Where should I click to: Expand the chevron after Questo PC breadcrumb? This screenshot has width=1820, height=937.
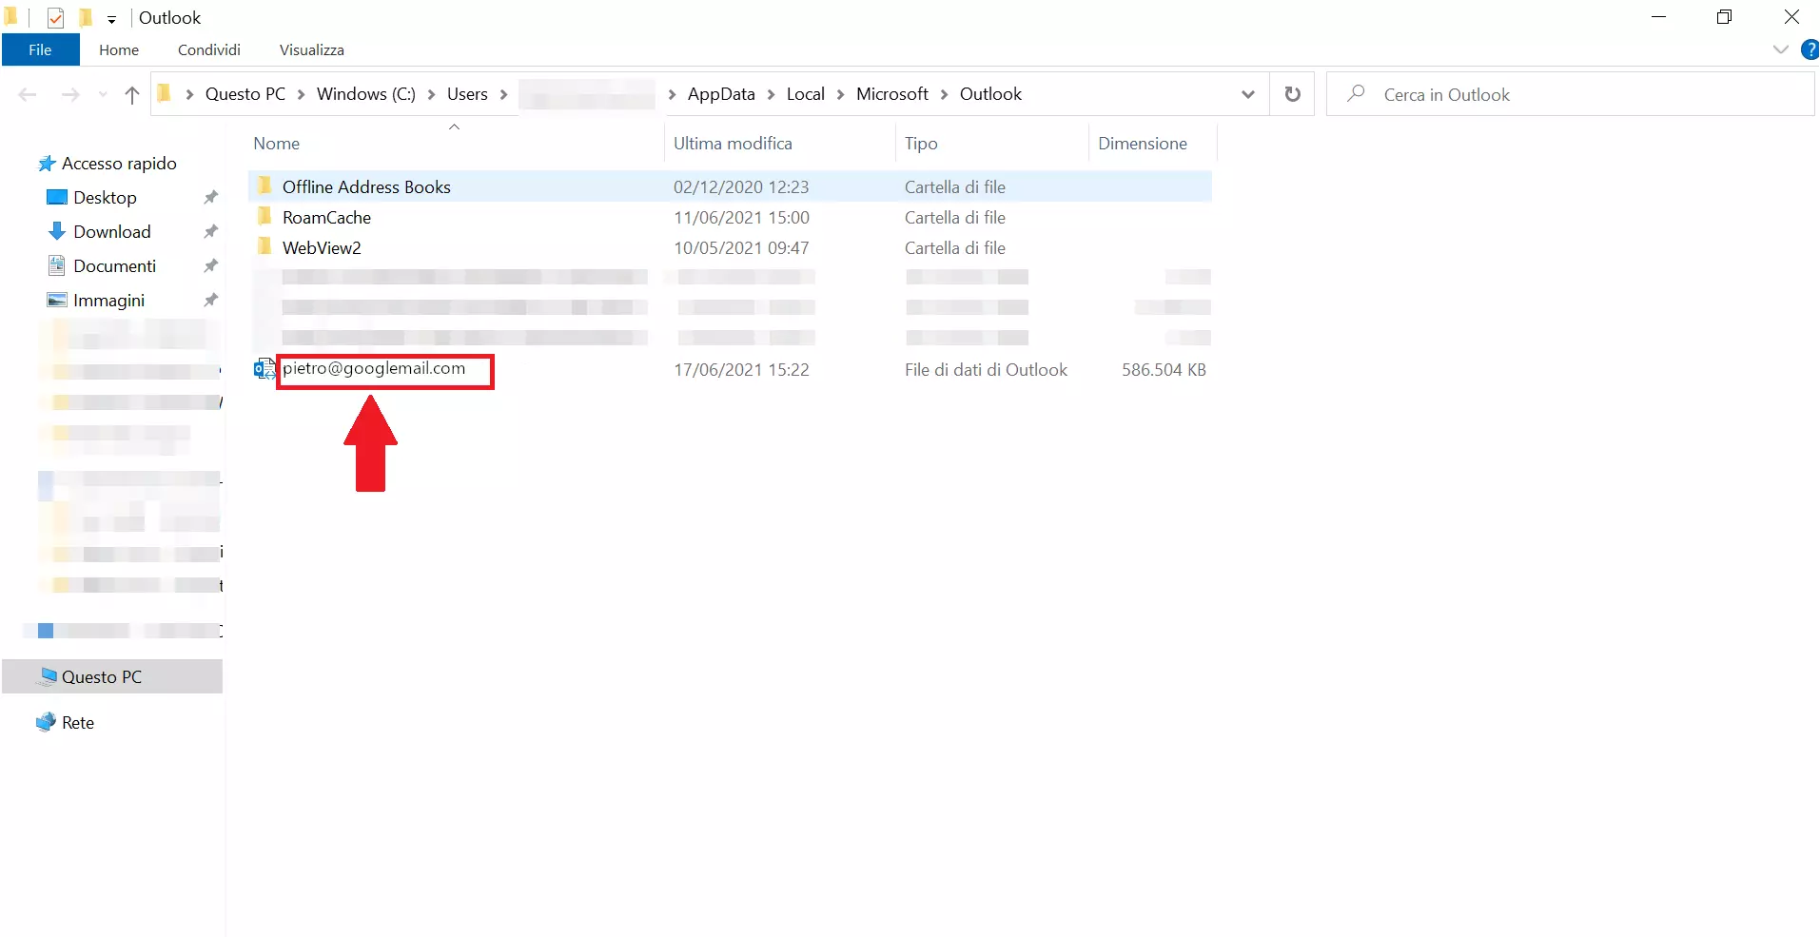click(x=301, y=94)
